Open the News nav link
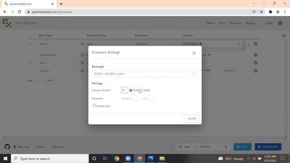The height and width of the screenshot is (163, 290). [222, 23]
